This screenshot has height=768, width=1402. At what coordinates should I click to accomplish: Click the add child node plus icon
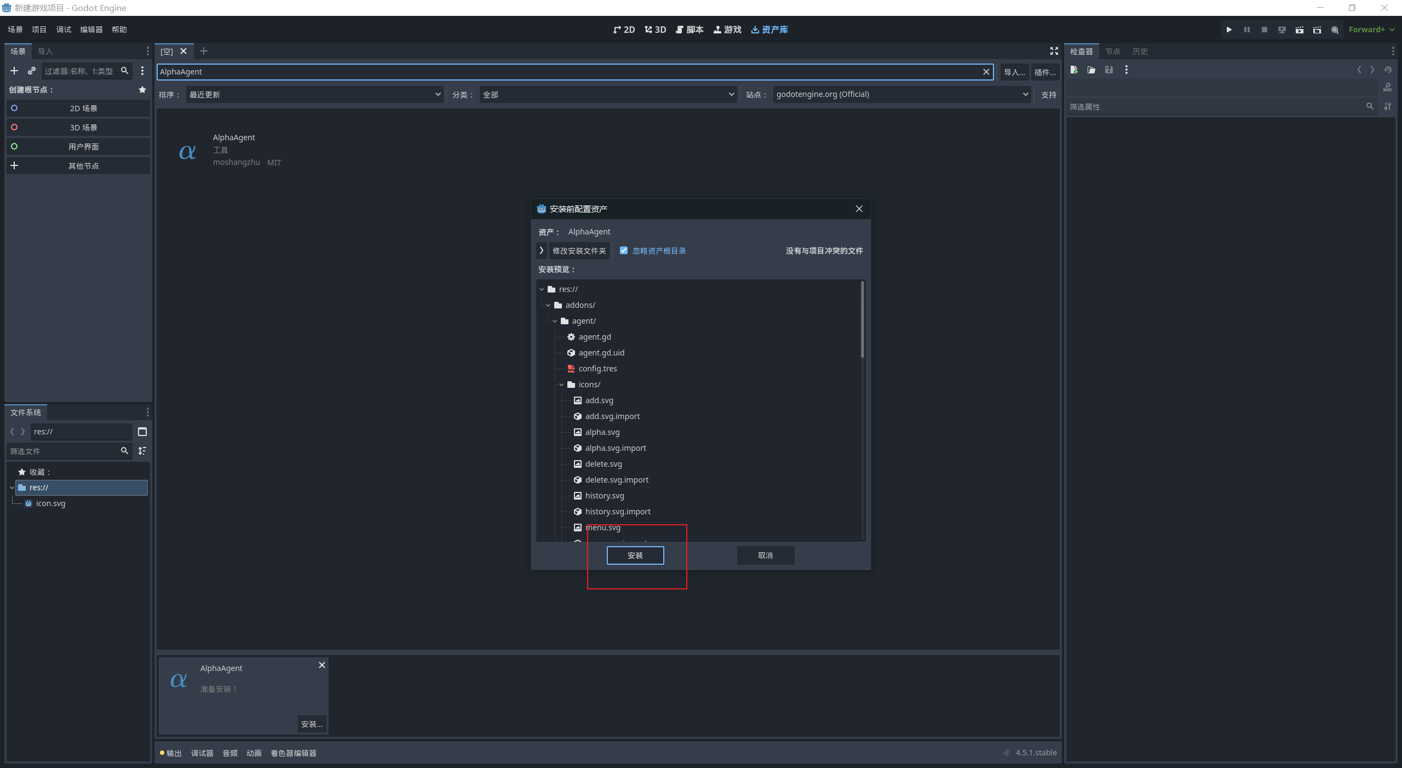[14, 71]
